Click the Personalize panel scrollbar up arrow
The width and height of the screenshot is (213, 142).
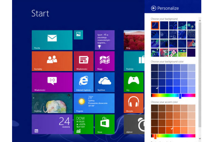[x=200, y=21]
